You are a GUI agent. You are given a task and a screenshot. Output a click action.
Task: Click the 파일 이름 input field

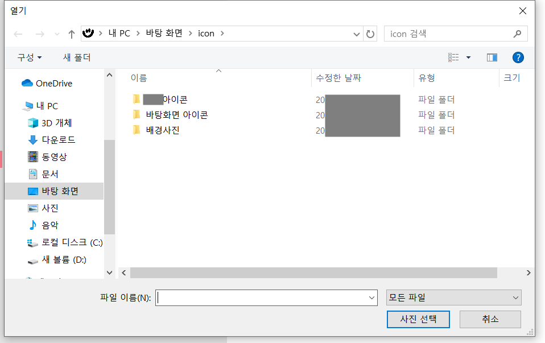[x=266, y=298]
